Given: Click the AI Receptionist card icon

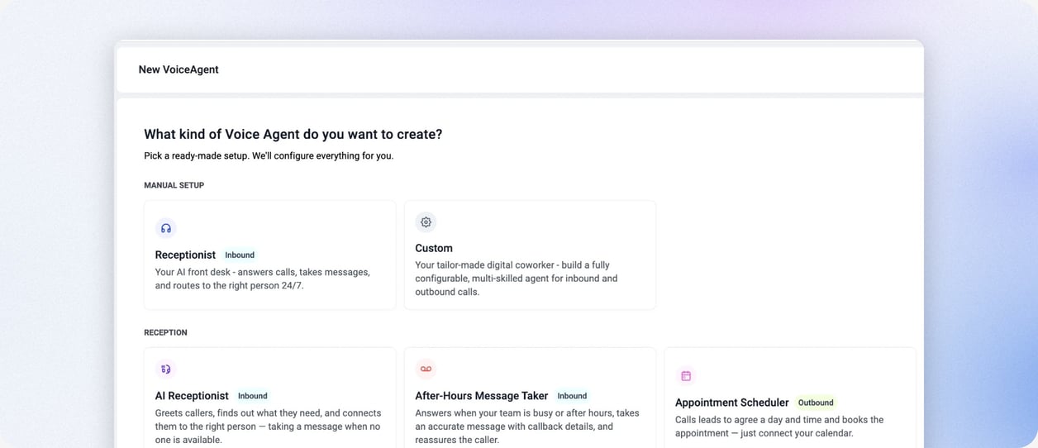Looking at the screenshot, I should [x=166, y=369].
